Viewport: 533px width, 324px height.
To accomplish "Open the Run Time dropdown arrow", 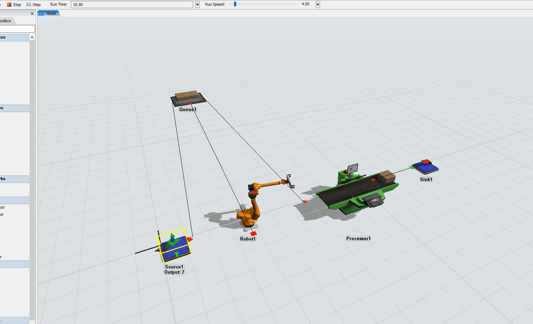I will pos(198,5).
